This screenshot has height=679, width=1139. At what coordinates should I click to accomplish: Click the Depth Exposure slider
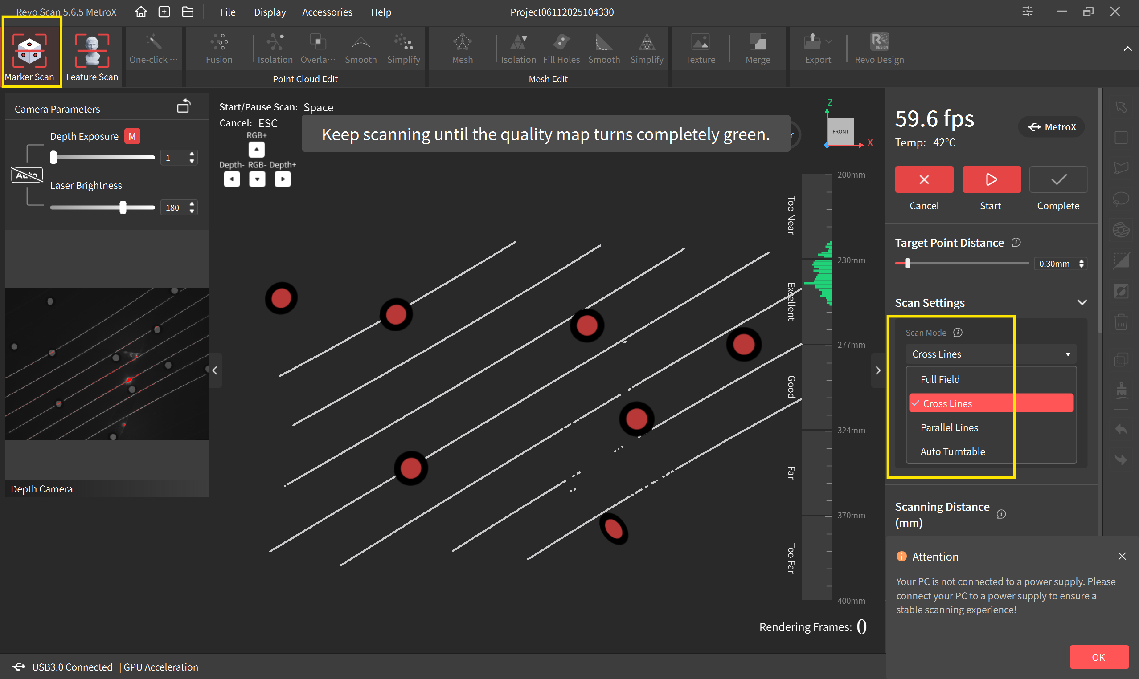click(x=102, y=158)
